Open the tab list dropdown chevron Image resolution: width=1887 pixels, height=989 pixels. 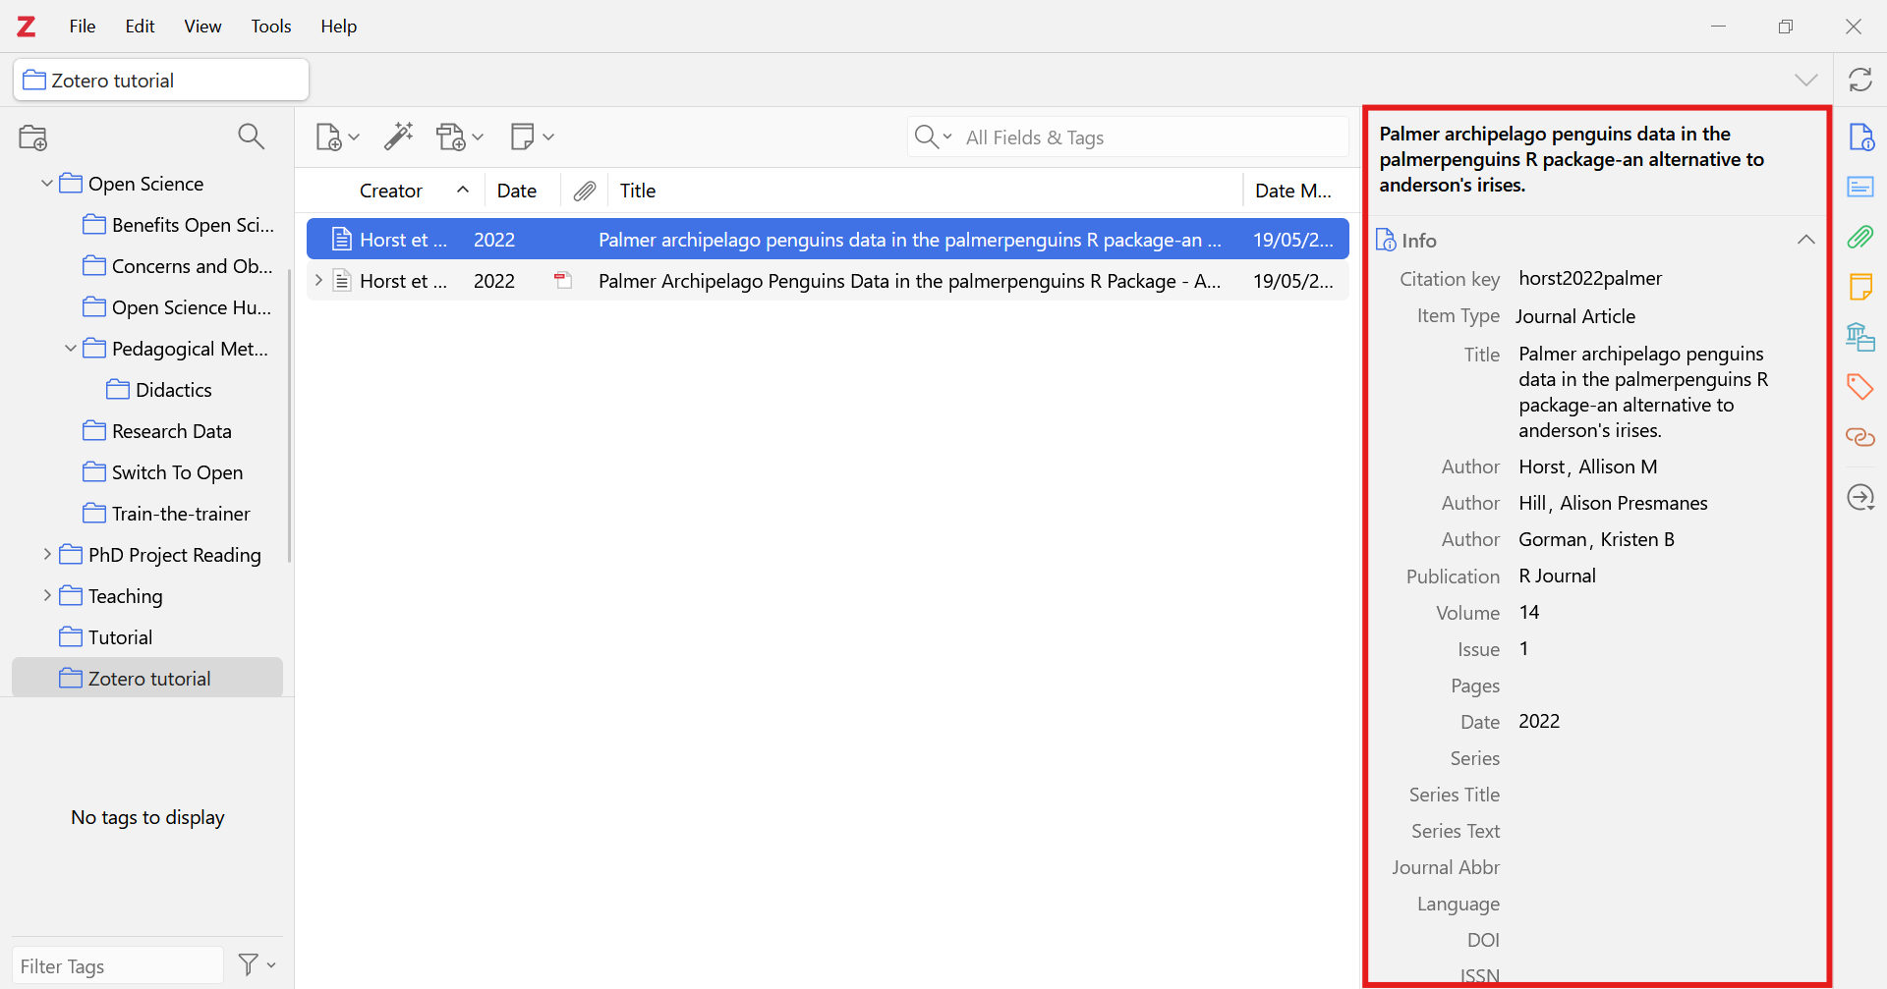point(1806,80)
